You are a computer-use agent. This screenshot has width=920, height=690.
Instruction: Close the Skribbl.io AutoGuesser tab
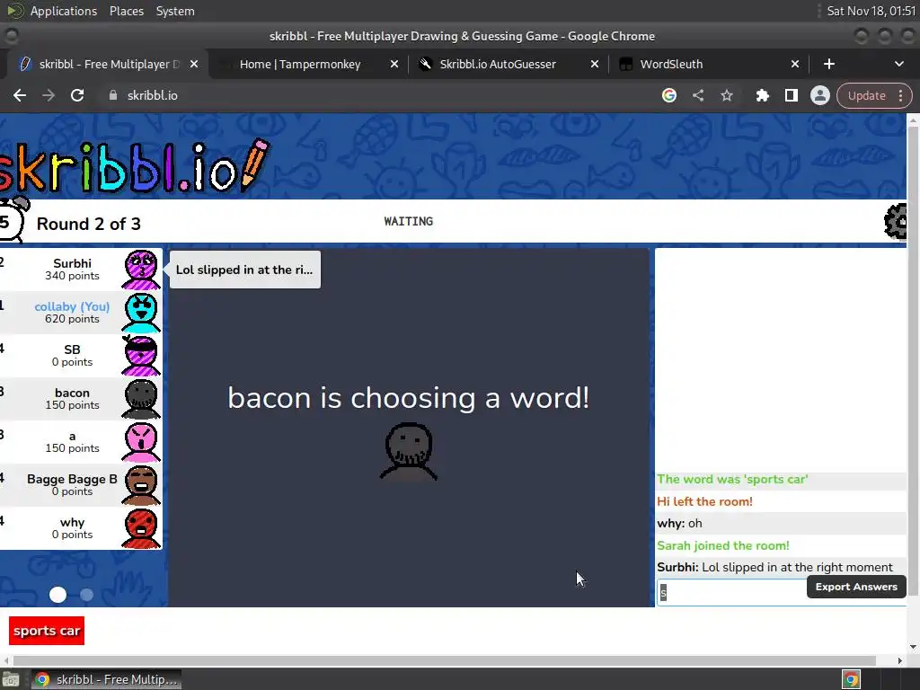(595, 64)
